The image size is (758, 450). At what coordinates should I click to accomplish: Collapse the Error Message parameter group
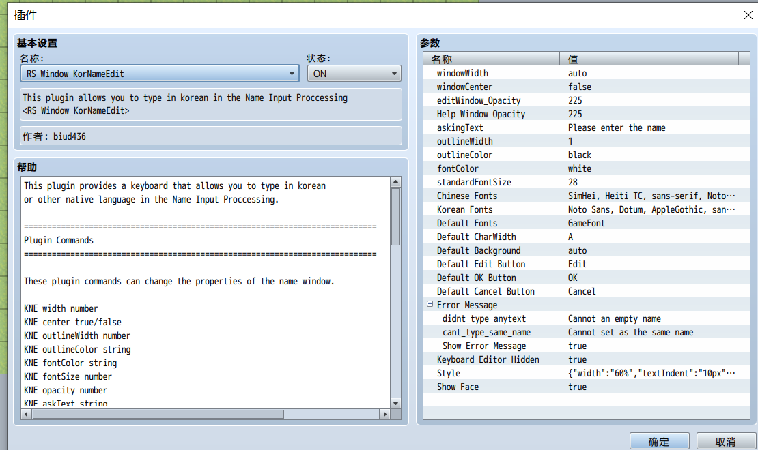430,304
